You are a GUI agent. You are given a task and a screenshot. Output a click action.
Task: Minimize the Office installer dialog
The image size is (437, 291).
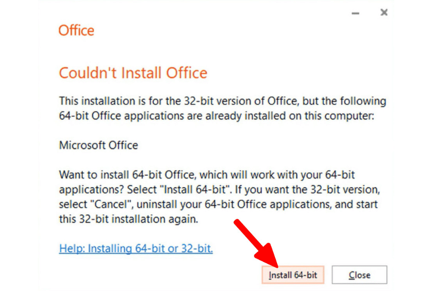click(x=355, y=13)
